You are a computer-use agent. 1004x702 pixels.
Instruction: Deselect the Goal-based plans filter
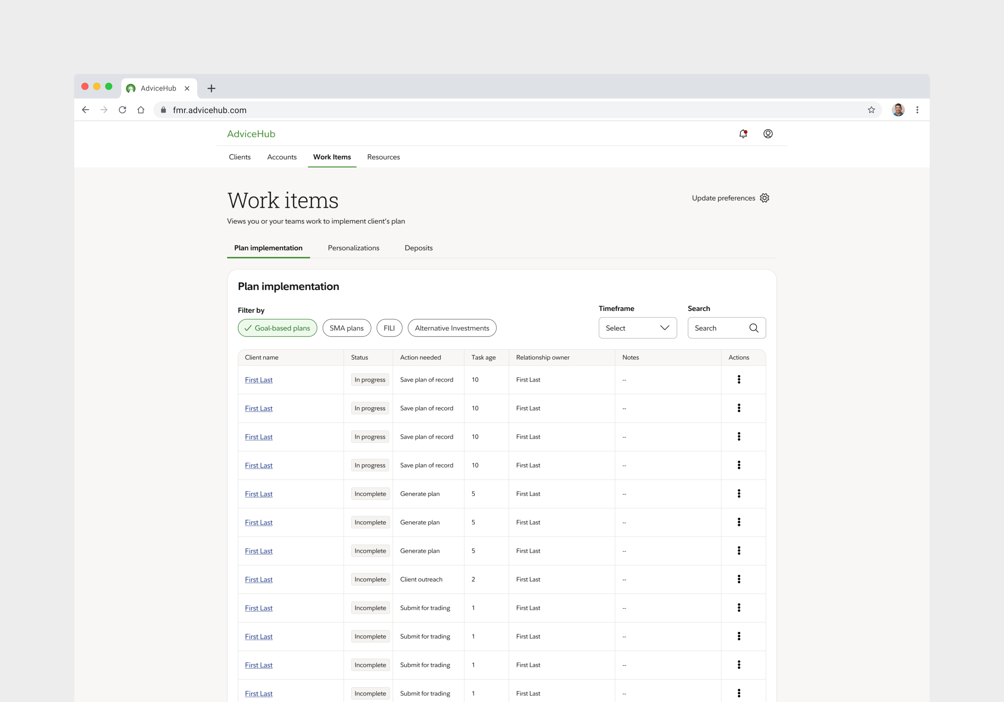tap(277, 328)
